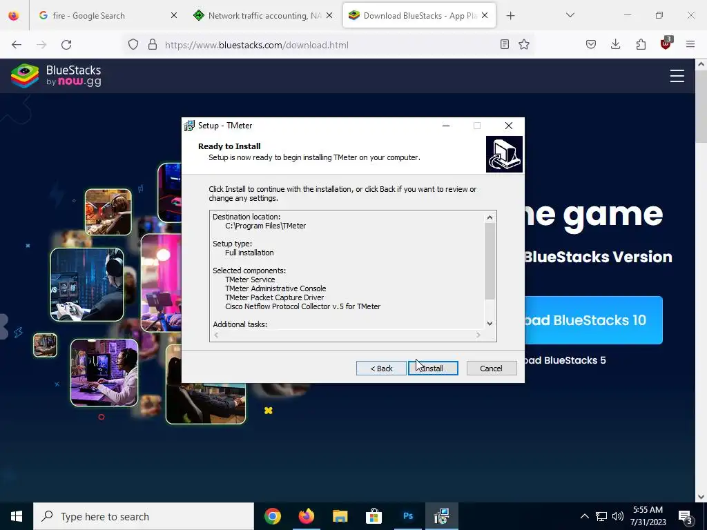Click network status tray icon
Image resolution: width=707 pixels, height=530 pixels.
601,516
